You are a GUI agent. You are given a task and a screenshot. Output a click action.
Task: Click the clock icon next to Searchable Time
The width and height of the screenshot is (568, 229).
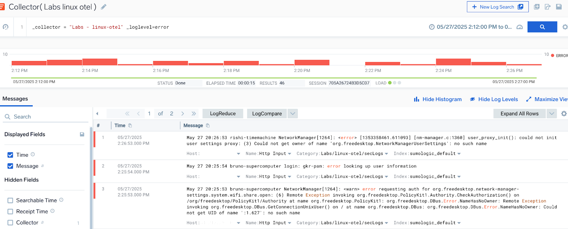(x=61, y=200)
